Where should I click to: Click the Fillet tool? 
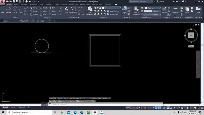(x=53, y=11)
